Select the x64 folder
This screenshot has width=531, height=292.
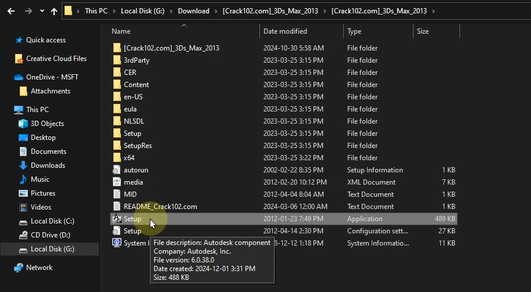129,158
